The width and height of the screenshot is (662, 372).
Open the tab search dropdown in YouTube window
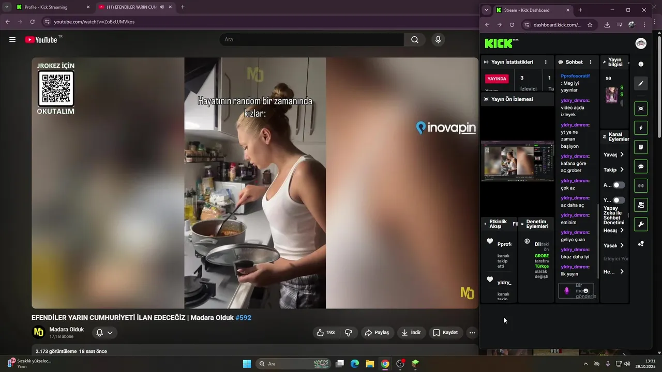(7, 7)
